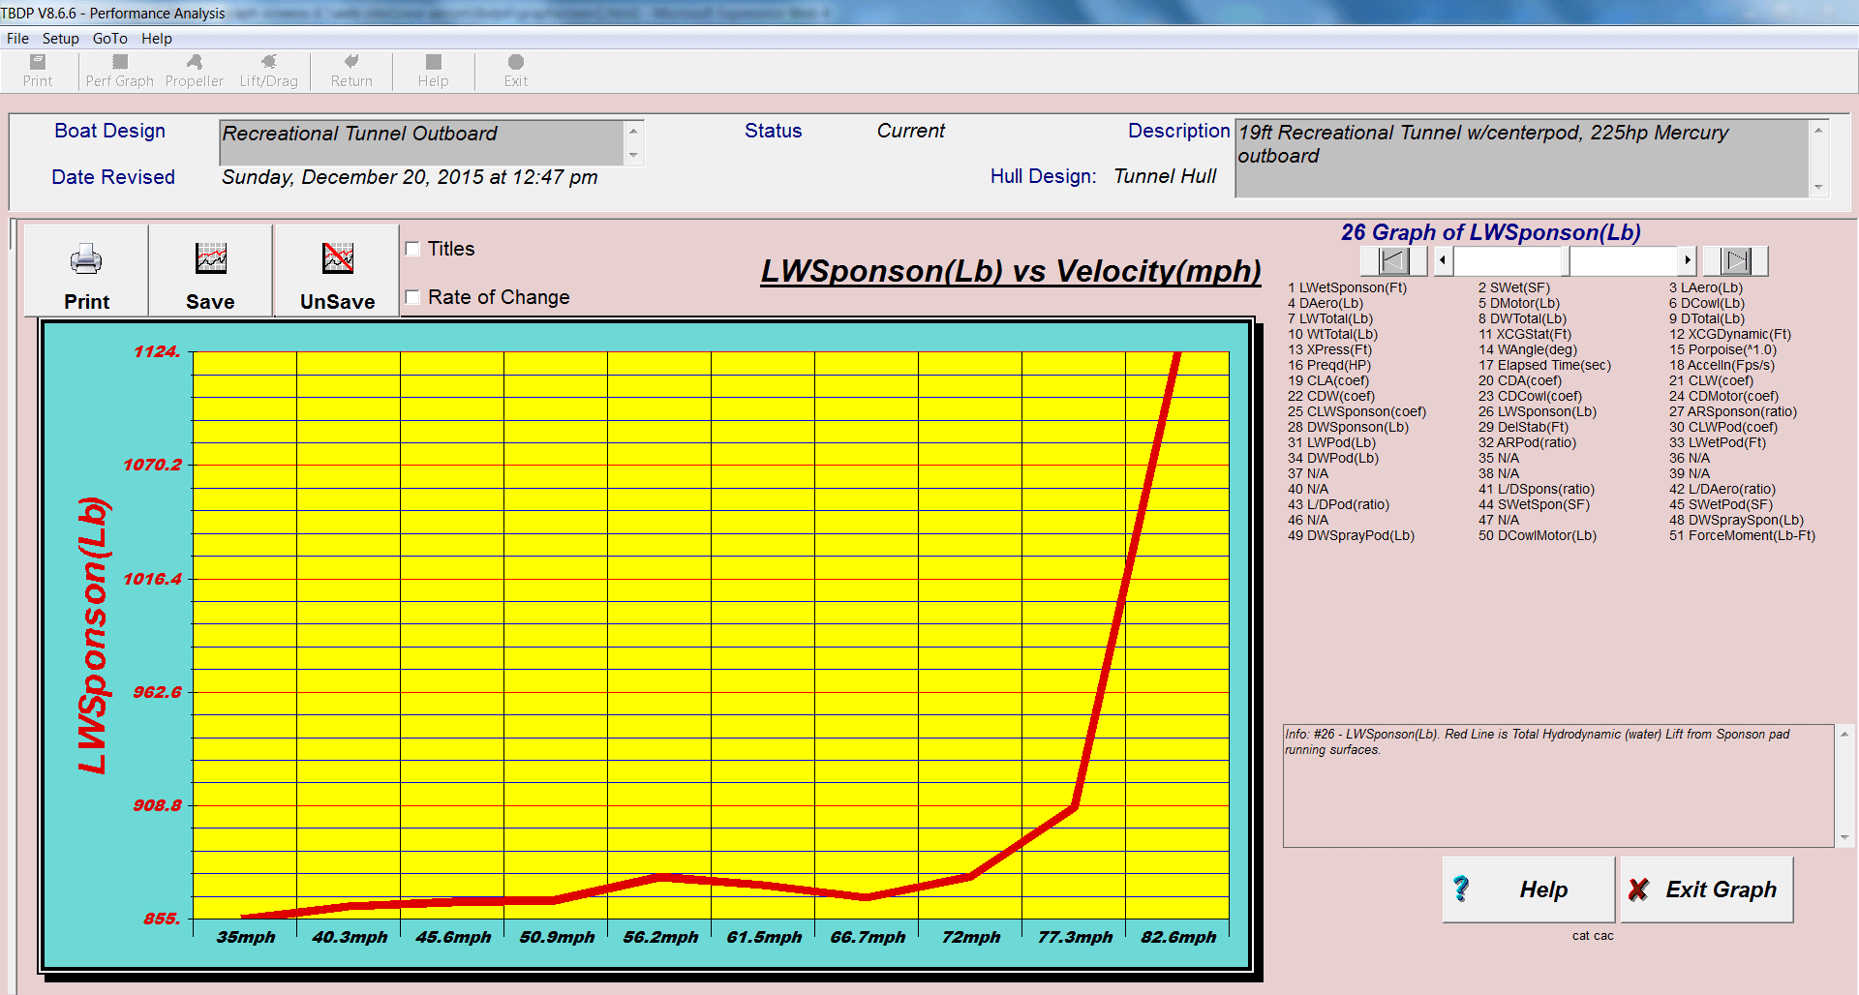
Task: Click the blue question mark Help button
Action: click(1528, 889)
